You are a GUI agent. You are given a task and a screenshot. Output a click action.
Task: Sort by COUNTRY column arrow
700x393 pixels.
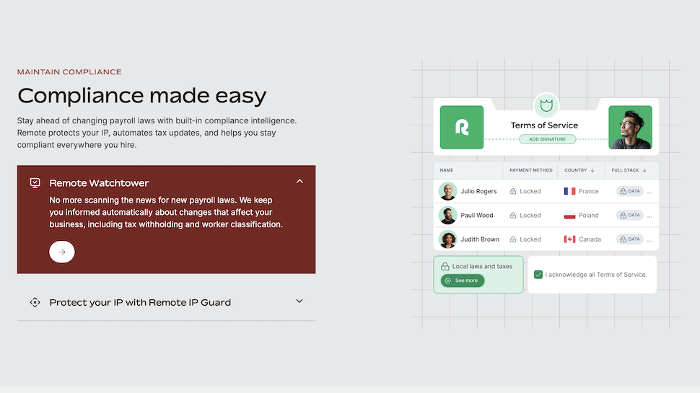[x=592, y=170]
